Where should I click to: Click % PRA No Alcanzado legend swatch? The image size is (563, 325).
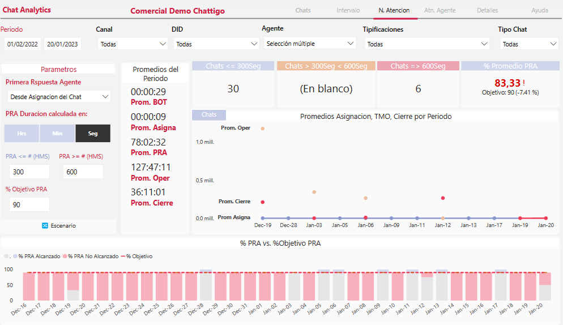pyautogui.click(x=65, y=256)
